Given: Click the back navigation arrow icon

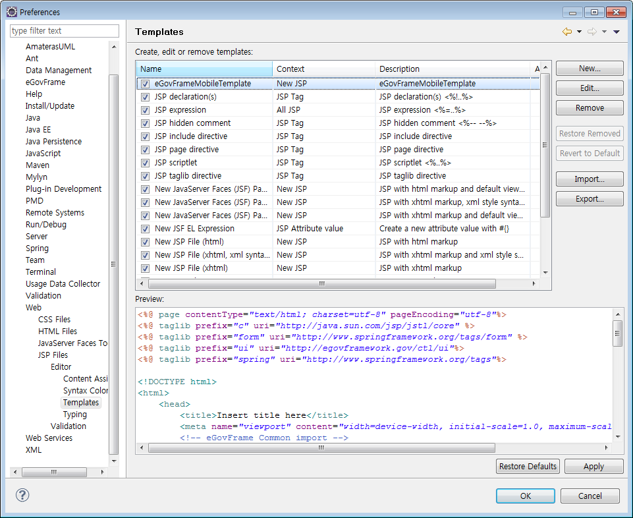Looking at the screenshot, I should [566, 32].
